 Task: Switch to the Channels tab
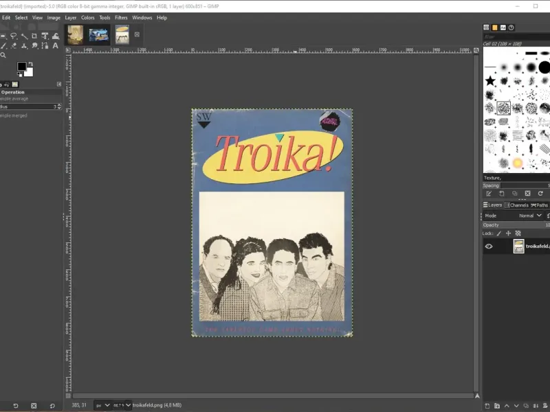pos(517,205)
